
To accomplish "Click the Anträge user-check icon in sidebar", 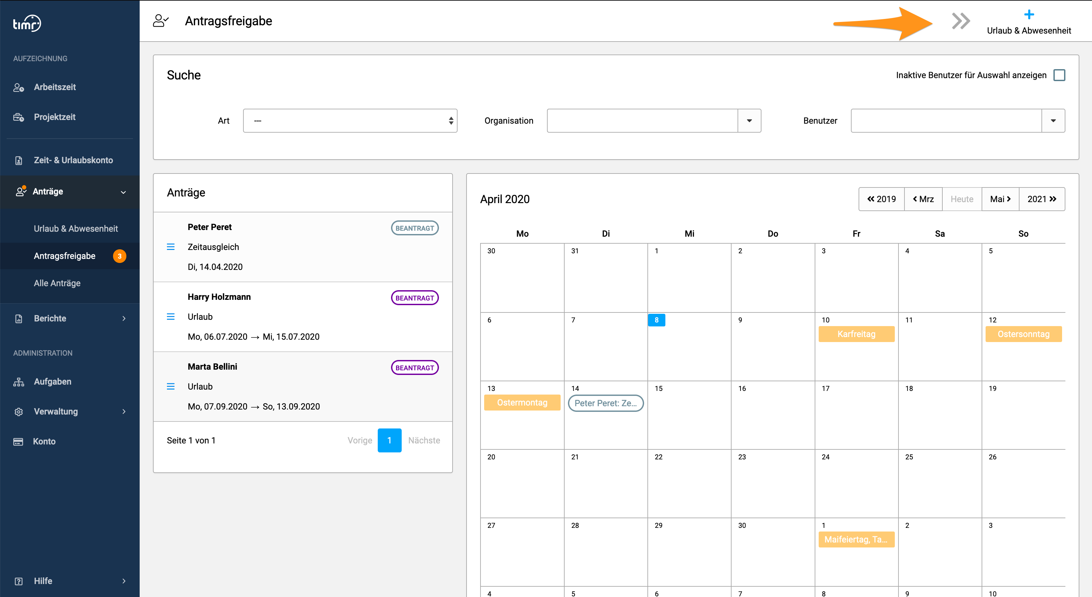I will tap(21, 191).
